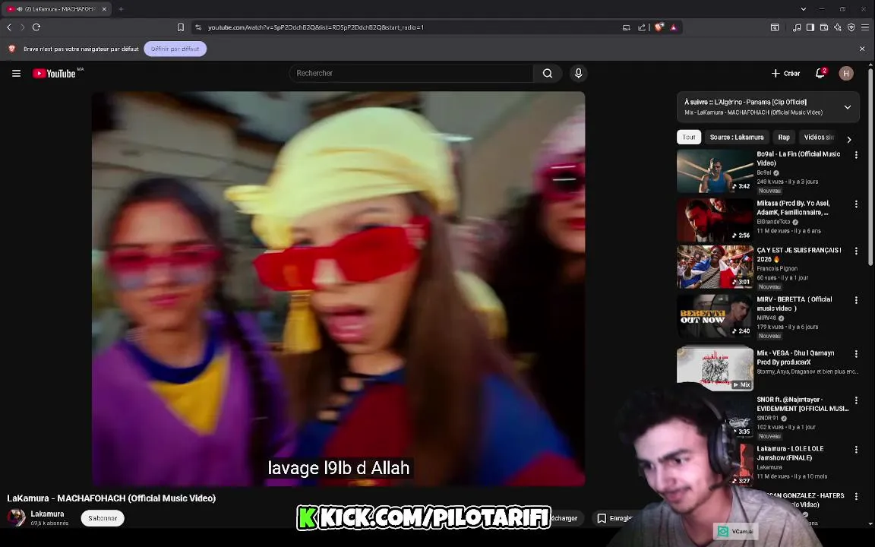Image resolution: width=875 pixels, height=547 pixels.
Task: Click the search magnifier button
Action: pos(548,73)
